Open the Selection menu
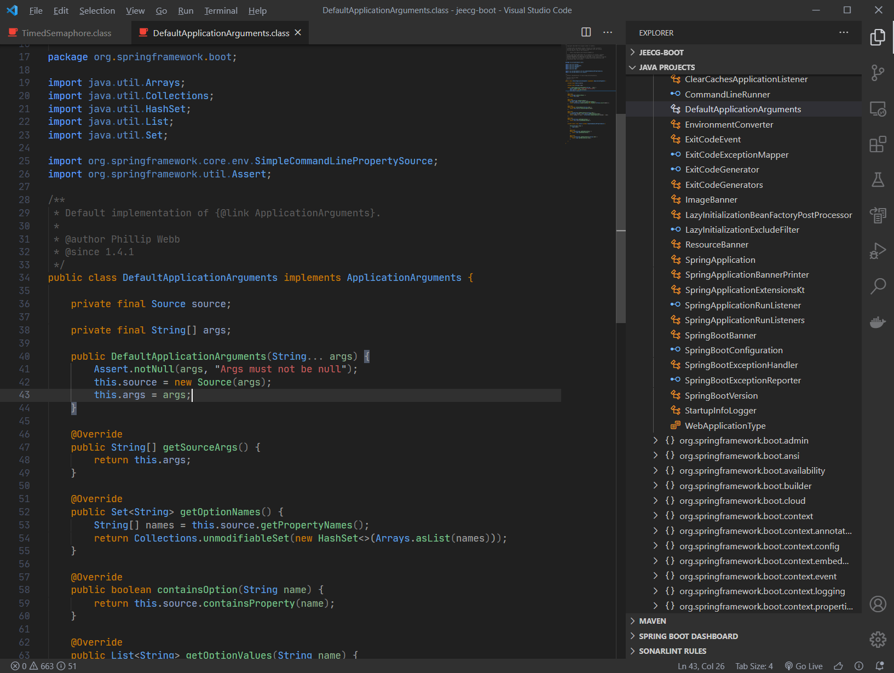The width and height of the screenshot is (894, 673). click(x=97, y=10)
